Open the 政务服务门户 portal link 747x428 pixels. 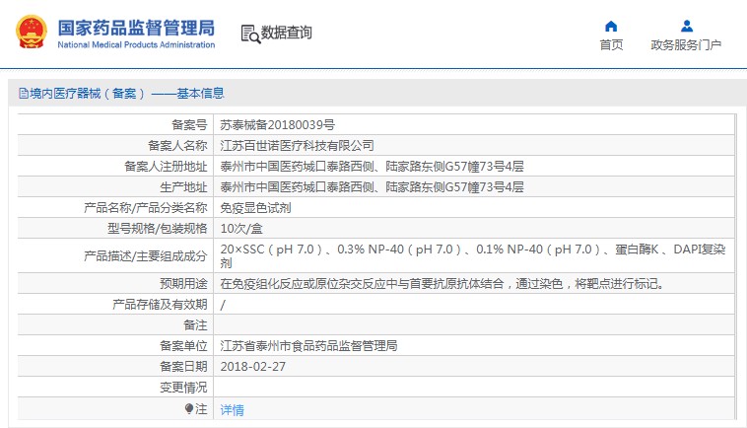tap(686, 44)
